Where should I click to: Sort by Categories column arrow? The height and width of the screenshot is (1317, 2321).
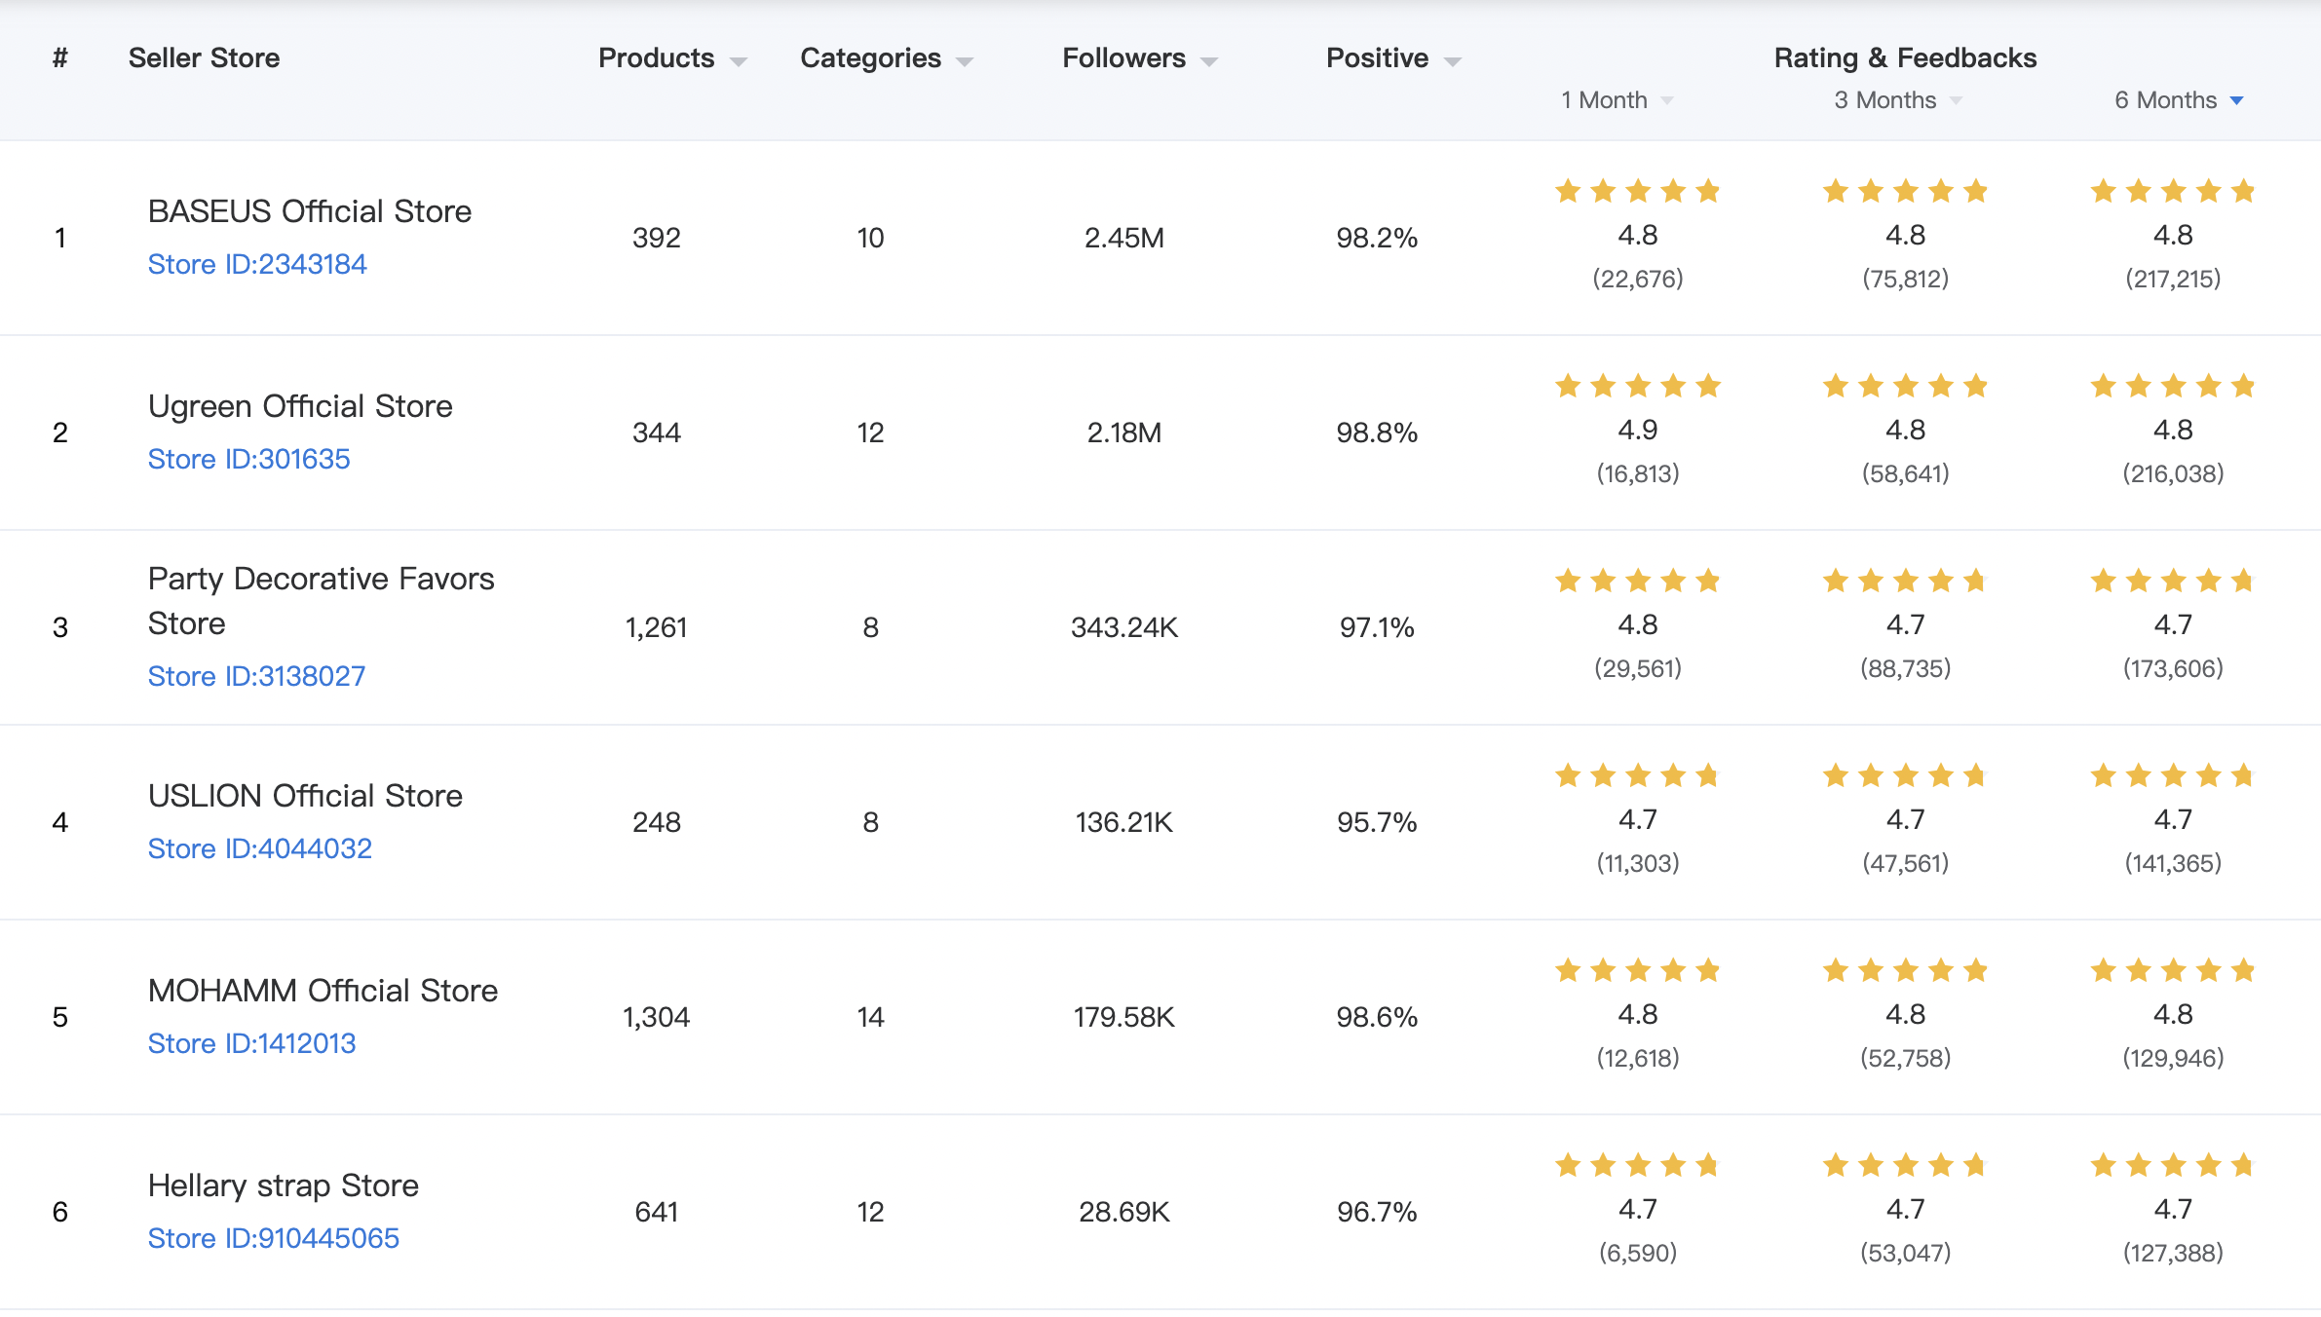(965, 61)
